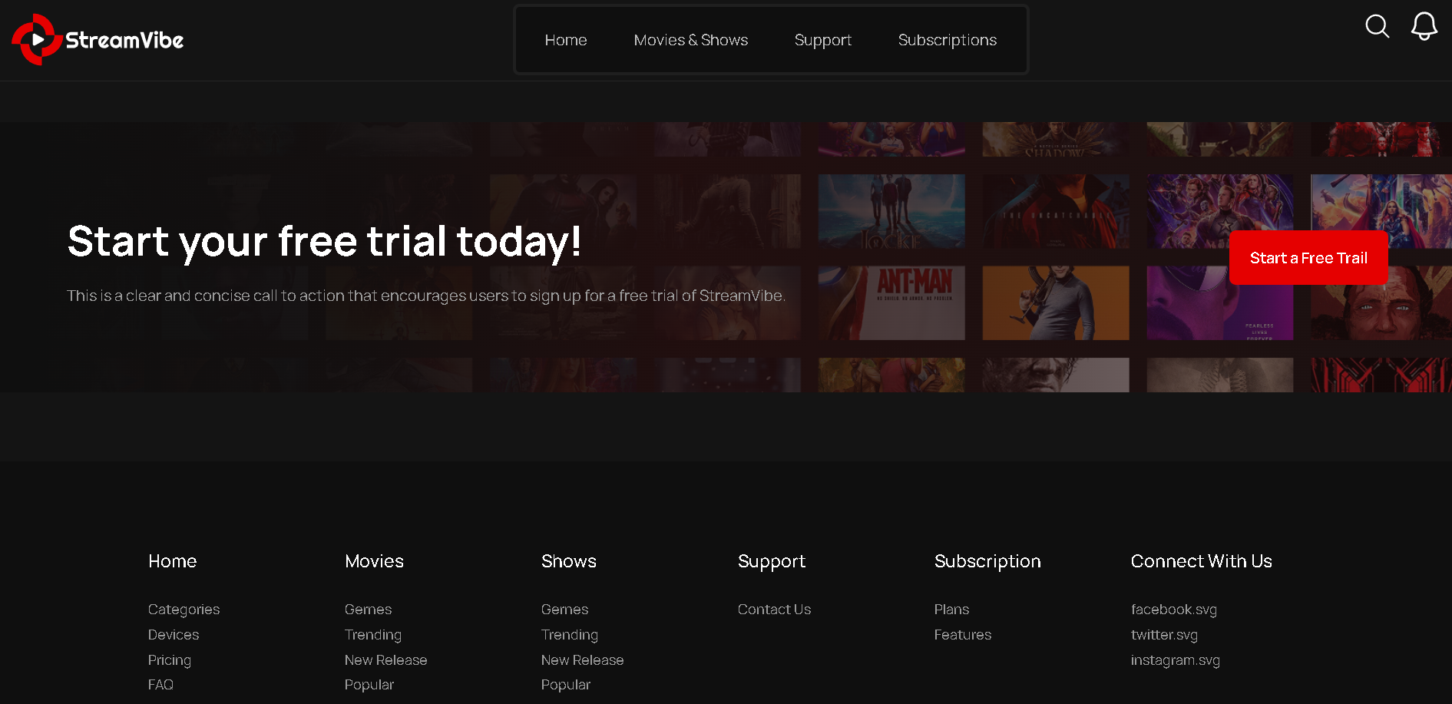1452x704 pixels.
Task: Open the Movies footer heading
Action: (x=374, y=561)
